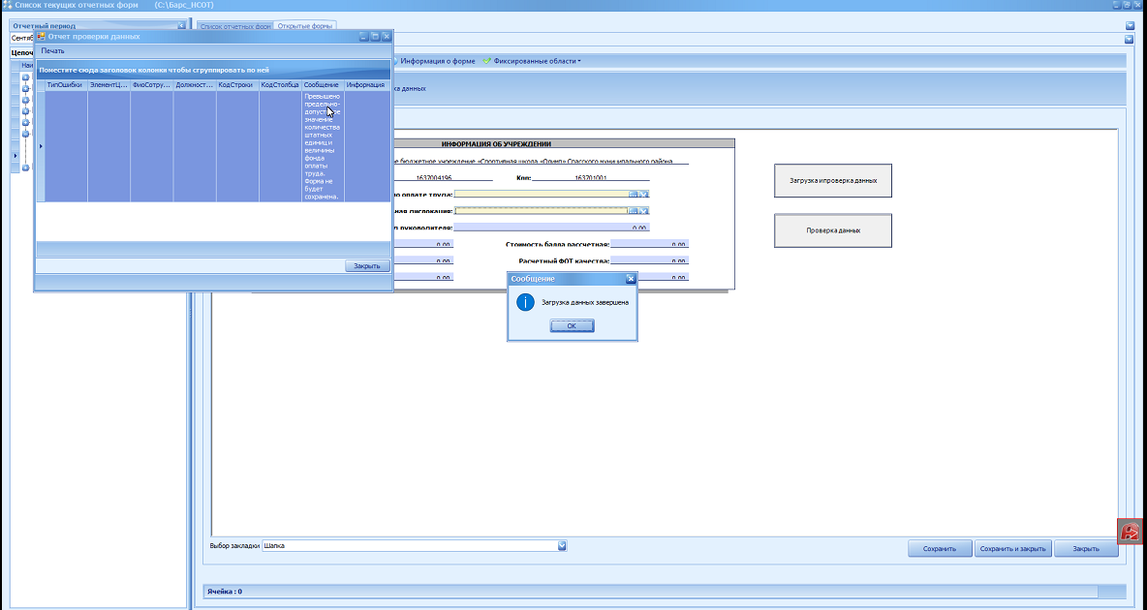Open Информация о форме
This screenshot has height=610, width=1147.
point(438,61)
